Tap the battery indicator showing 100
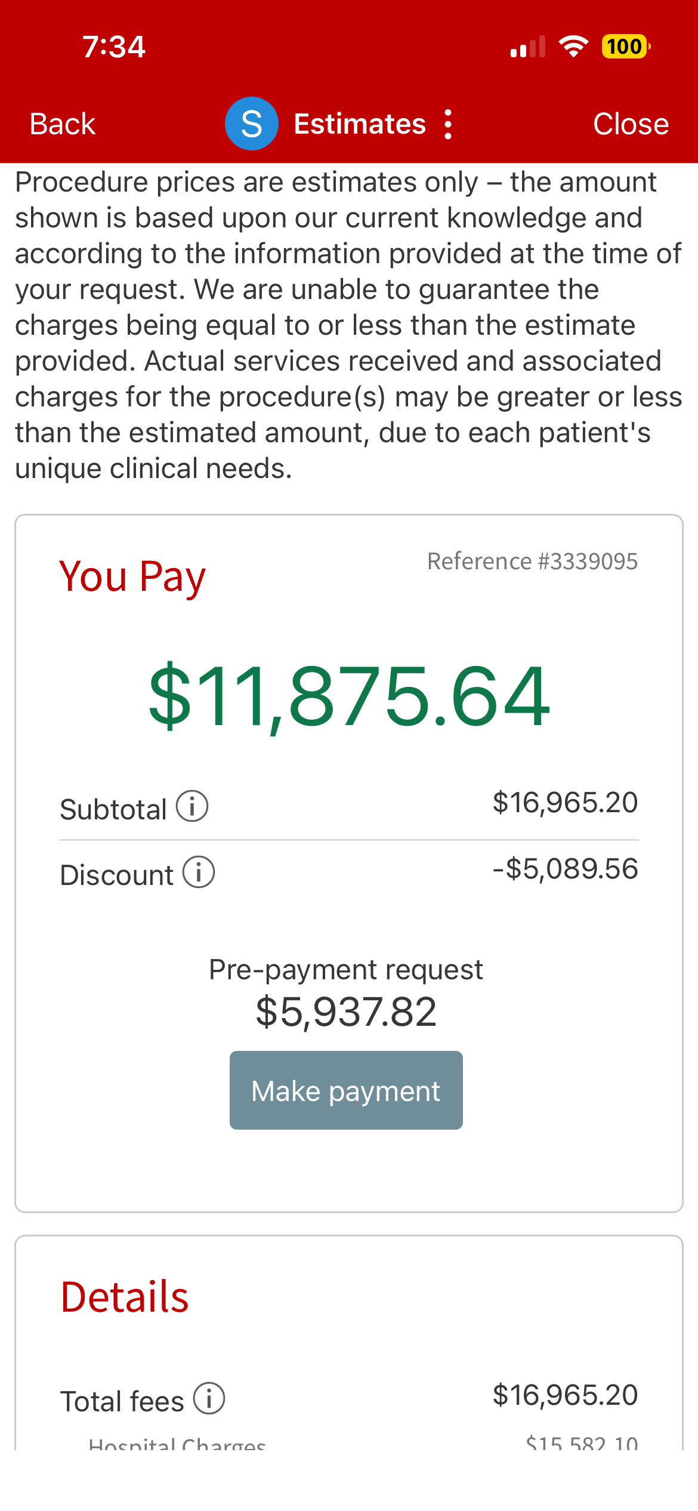This screenshot has height=1511, width=698. click(x=625, y=46)
